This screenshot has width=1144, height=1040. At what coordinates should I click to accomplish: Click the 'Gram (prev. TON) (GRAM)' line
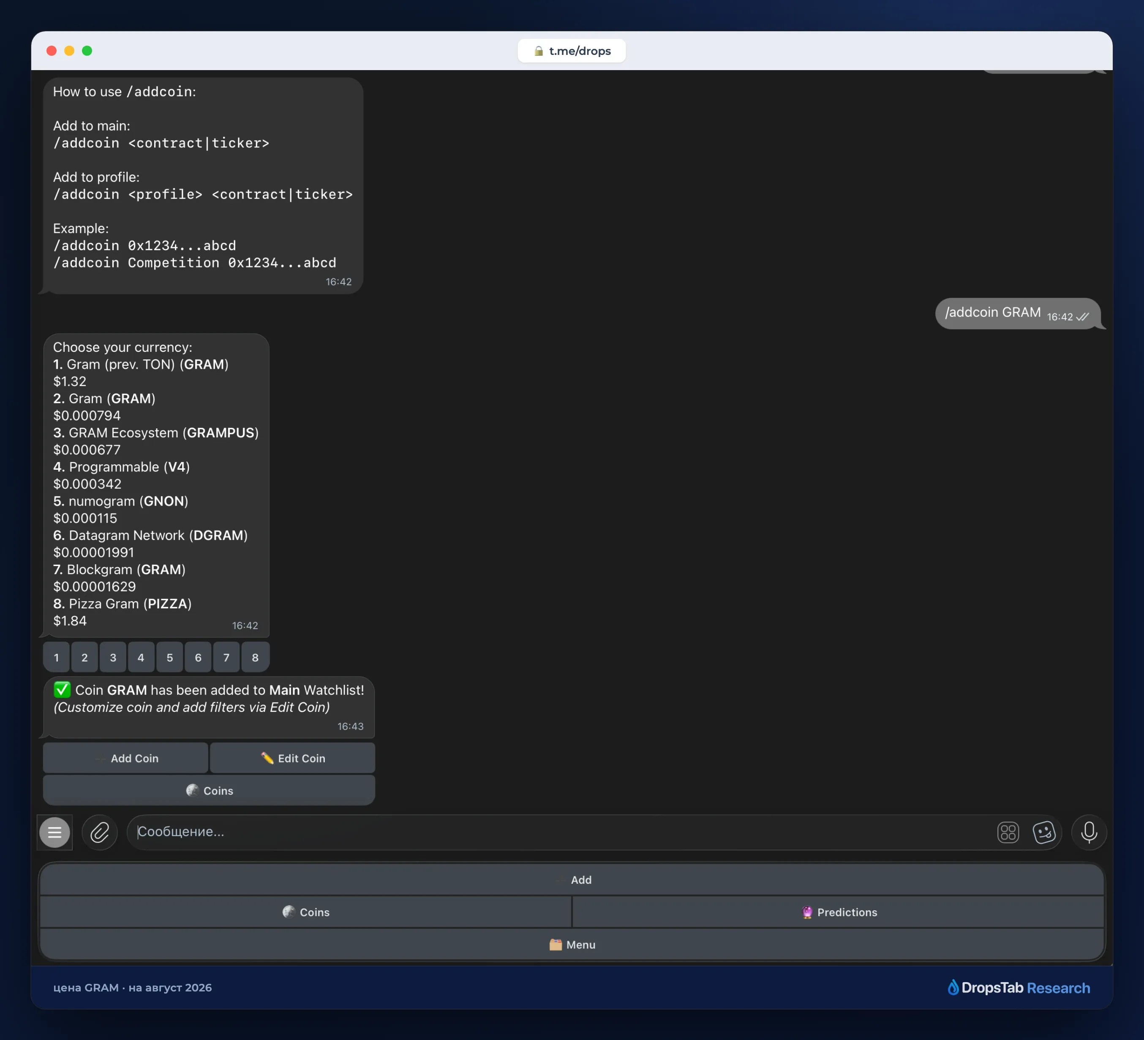141,364
